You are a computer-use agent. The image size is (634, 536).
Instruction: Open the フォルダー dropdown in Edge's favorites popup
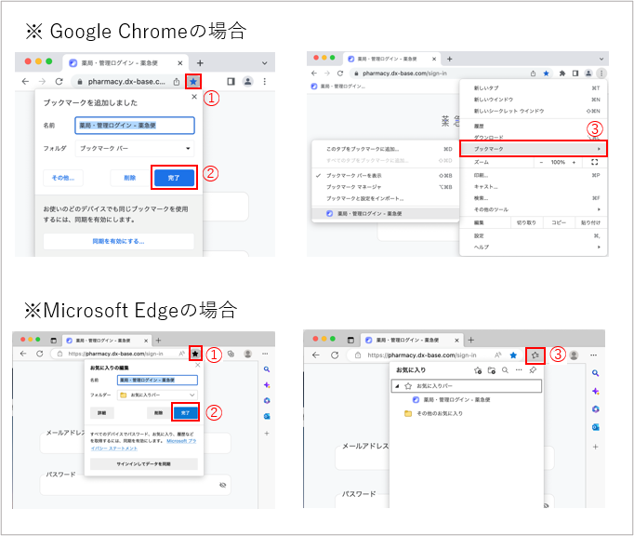tap(156, 395)
